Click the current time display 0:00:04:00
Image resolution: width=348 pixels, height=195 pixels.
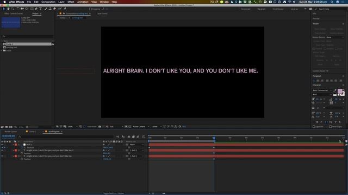9,136
